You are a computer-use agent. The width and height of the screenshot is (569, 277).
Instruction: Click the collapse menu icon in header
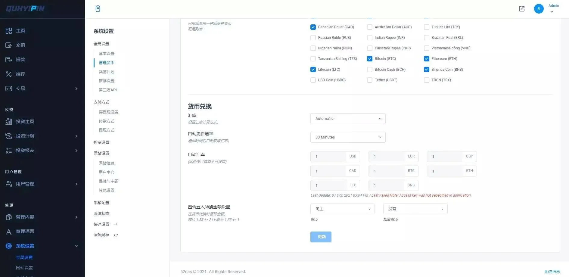coord(98,9)
